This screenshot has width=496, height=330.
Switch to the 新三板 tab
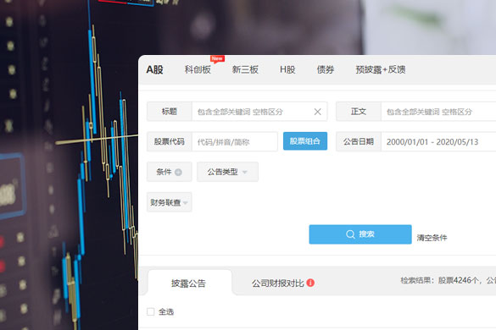(245, 69)
